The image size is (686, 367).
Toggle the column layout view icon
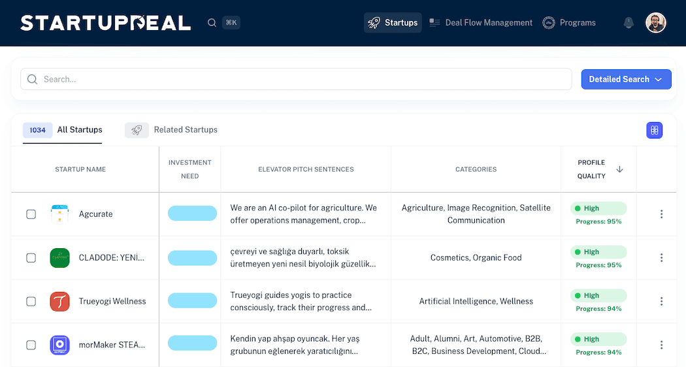[655, 130]
